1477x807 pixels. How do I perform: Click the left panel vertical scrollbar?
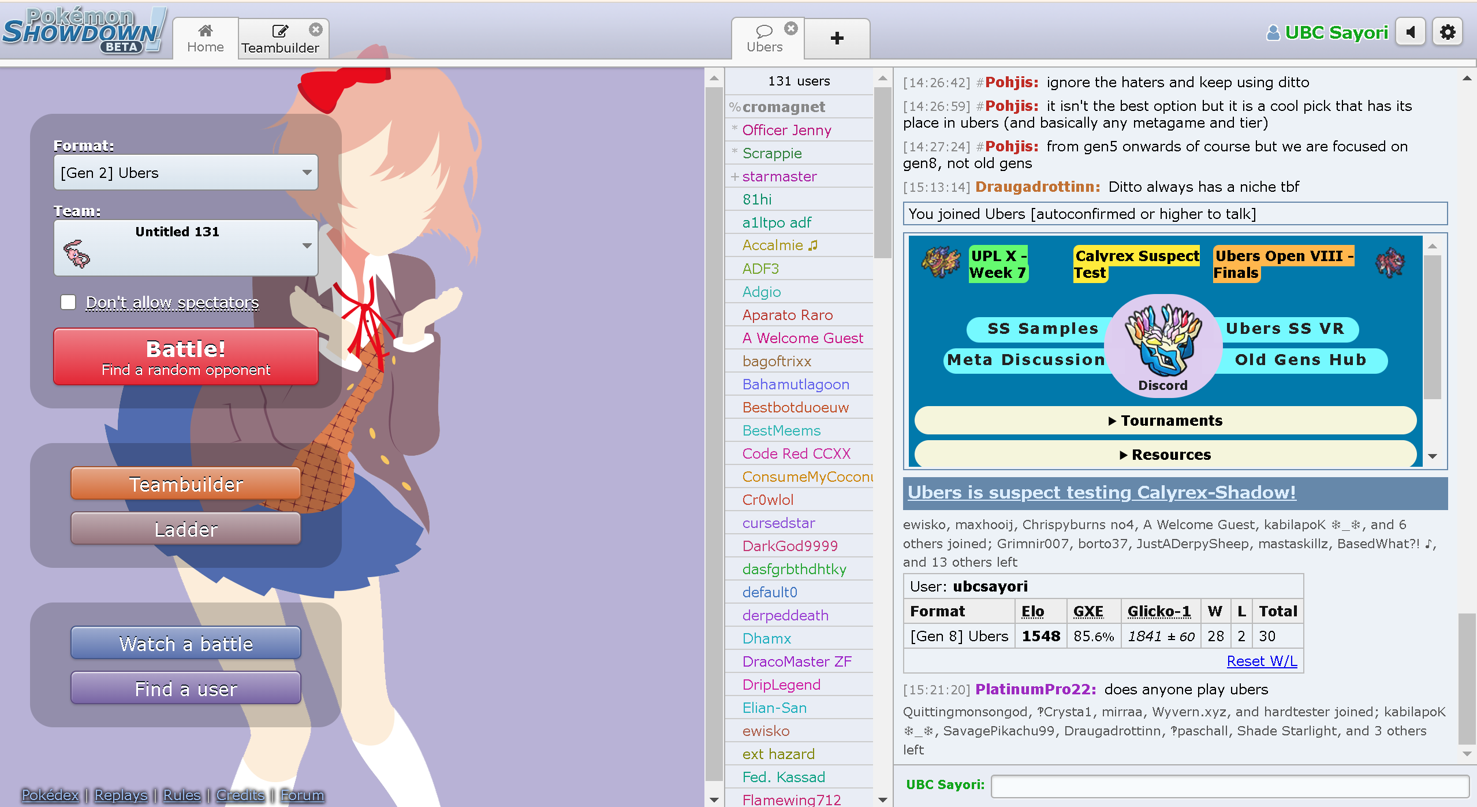point(714,433)
